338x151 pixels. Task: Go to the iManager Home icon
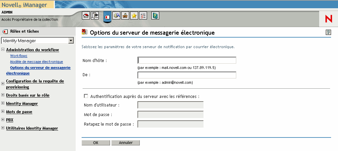(86, 16)
